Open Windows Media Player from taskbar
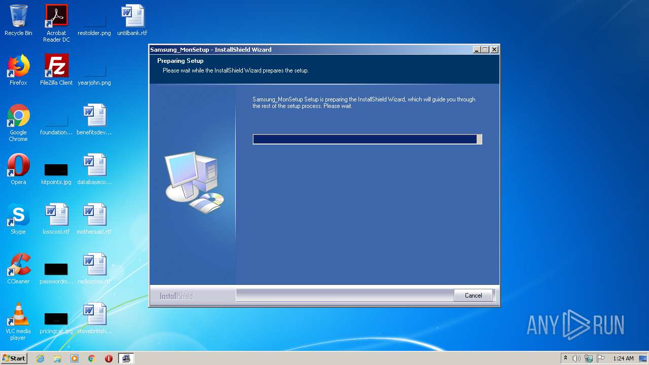 tap(75, 358)
